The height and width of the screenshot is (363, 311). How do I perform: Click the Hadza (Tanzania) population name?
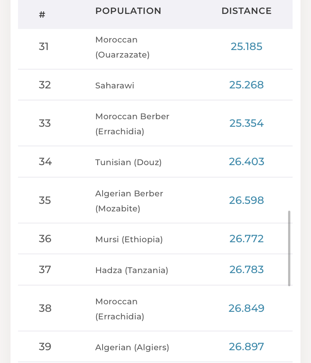131,270
